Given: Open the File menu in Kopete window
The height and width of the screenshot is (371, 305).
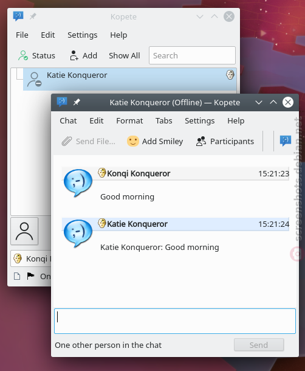Looking at the screenshot, I should (22, 35).
